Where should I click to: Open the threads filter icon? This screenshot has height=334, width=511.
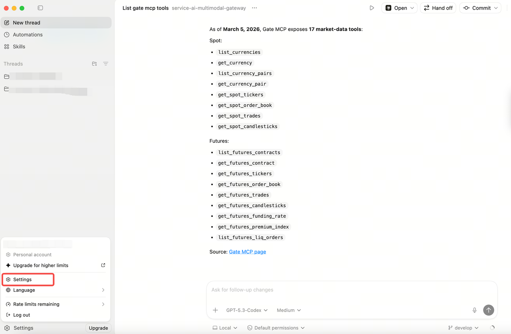(x=106, y=64)
